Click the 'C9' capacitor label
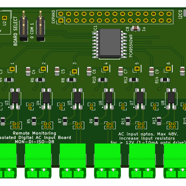Screen dimensions: 186x186 pyautogui.click(x=157, y=72)
